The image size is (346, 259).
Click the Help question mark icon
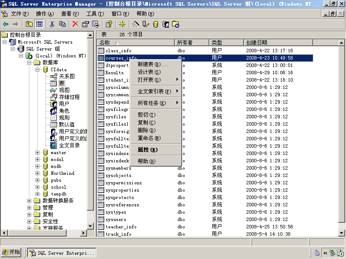pyautogui.click(x=109, y=24)
